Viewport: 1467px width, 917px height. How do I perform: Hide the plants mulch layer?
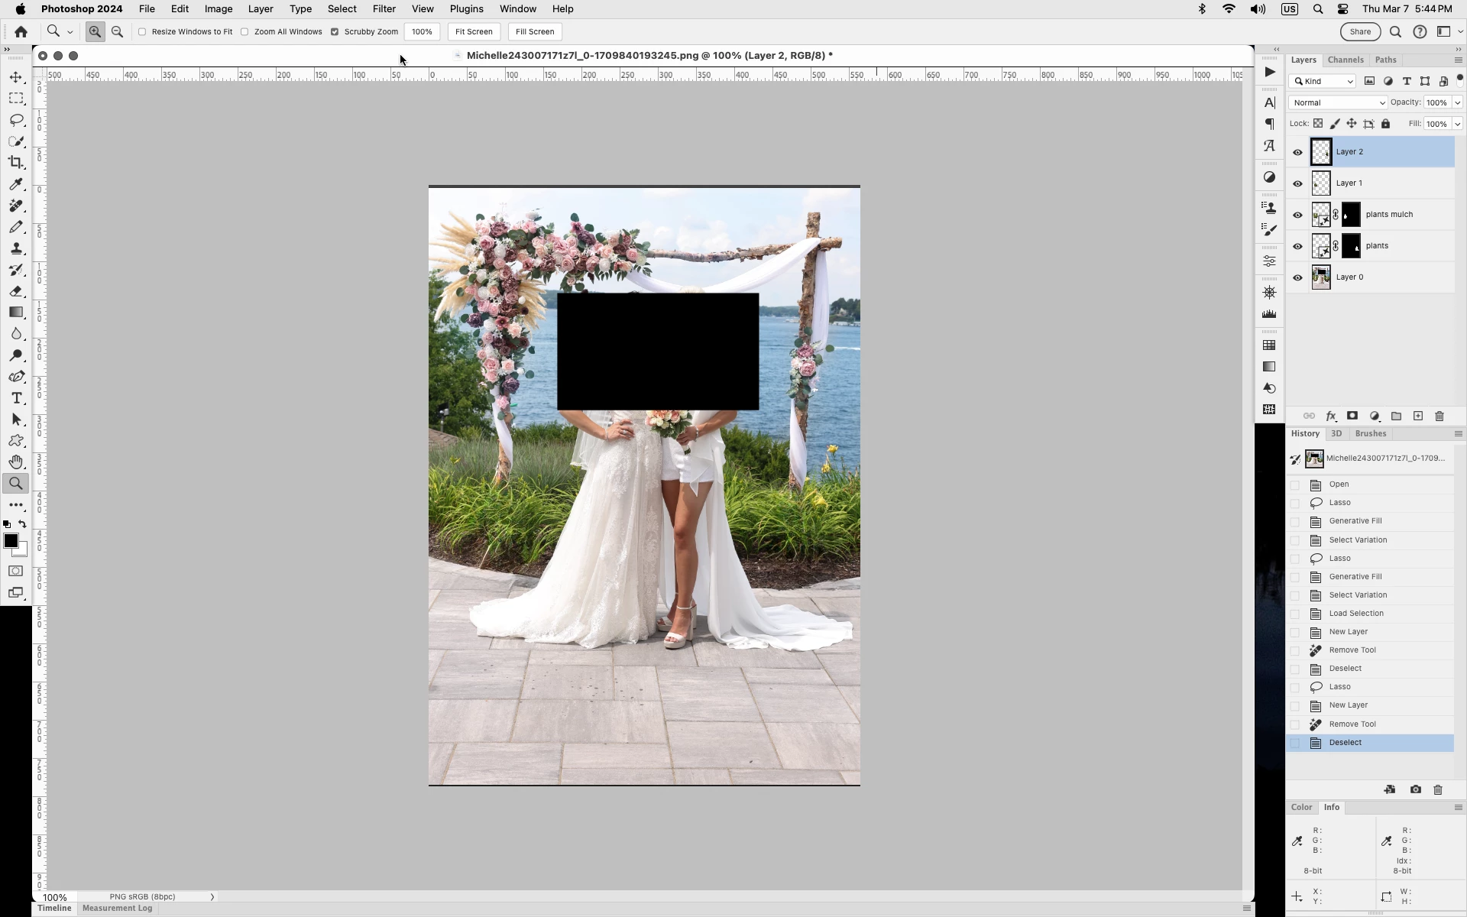[1297, 215]
